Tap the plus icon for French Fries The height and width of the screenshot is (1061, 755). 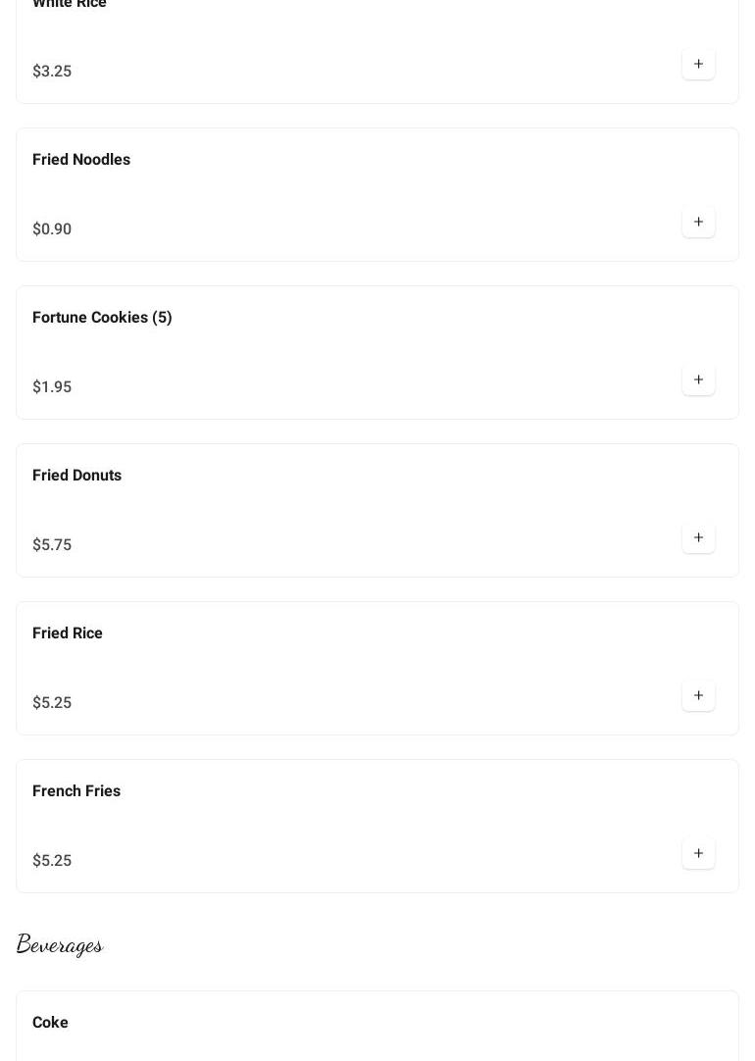coord(698,854)
